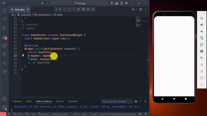Open the Search view in the activity bar
Image resolution: width=207 pixels, height=116 pixels.
point(4,19)
